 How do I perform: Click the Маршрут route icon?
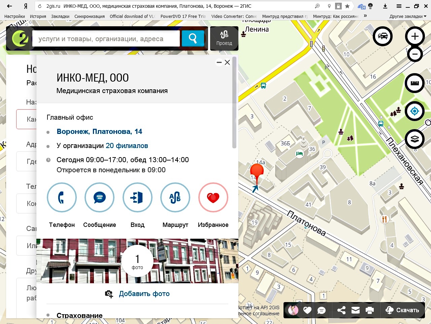click(175, 198)
